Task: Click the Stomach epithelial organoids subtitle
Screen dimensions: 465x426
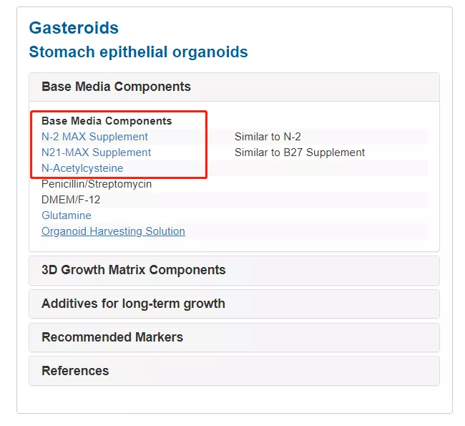Action: [x=138, y=52]
